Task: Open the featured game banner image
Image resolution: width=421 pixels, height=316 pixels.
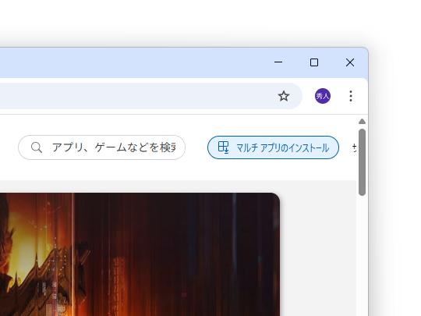Action: 140,254
